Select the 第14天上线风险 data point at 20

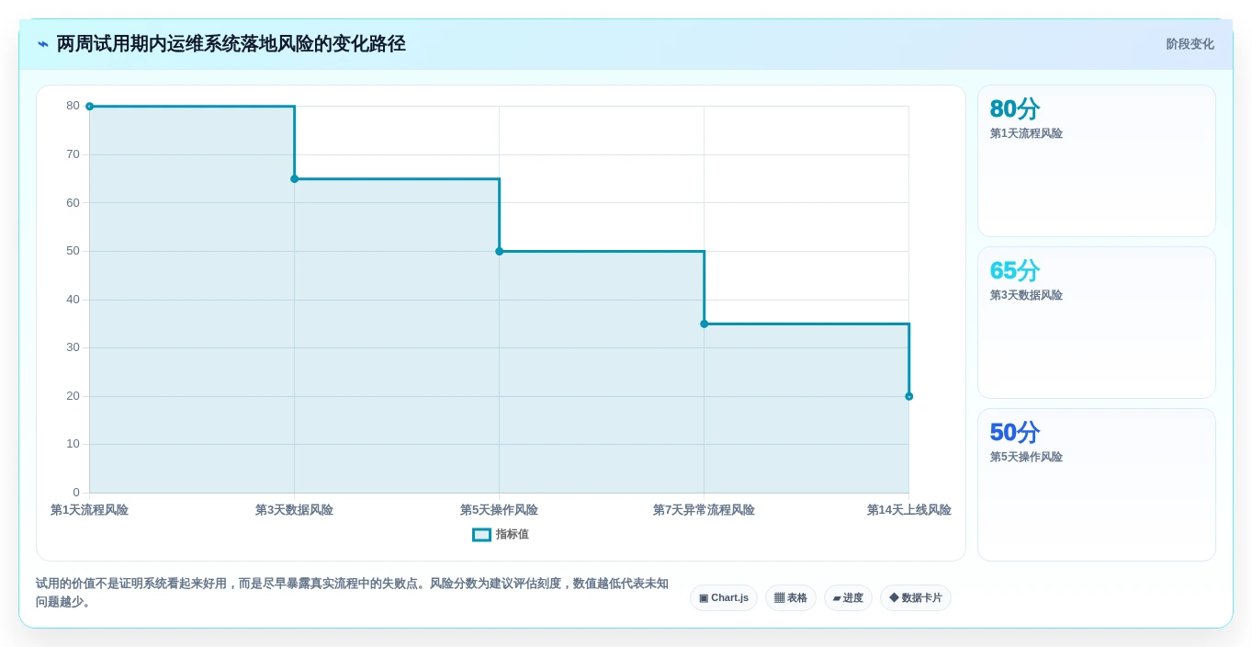point(909,396)
